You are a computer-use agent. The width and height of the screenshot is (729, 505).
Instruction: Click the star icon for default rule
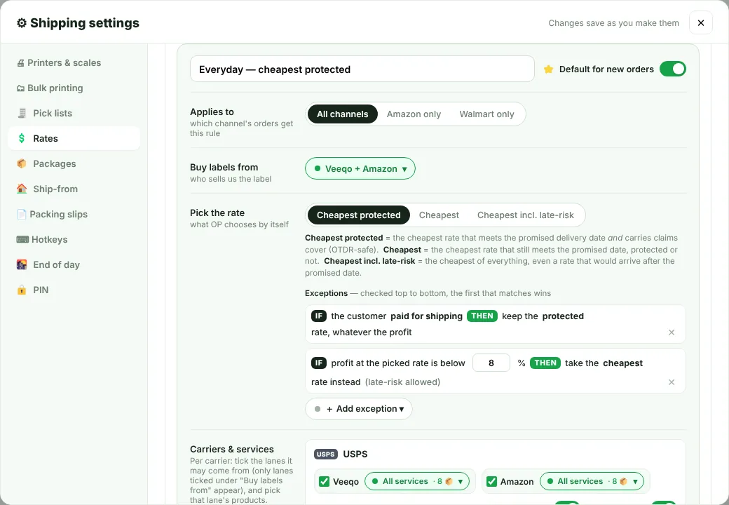[x=549, y=69]
